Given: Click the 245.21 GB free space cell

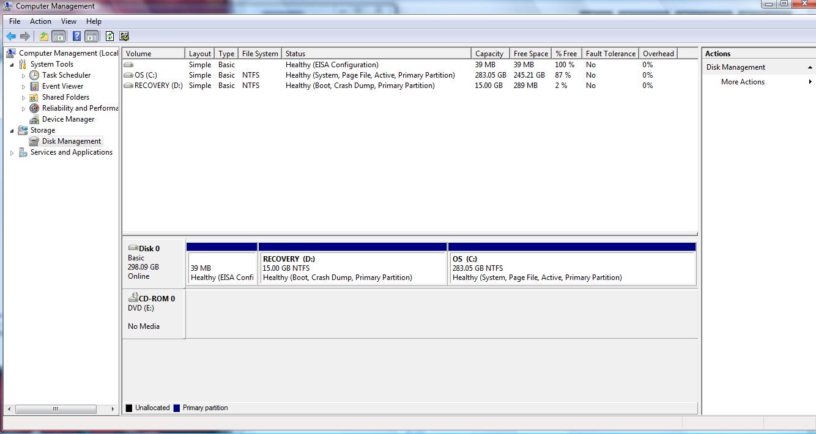Looking at the screenshot, I should 529,75.
